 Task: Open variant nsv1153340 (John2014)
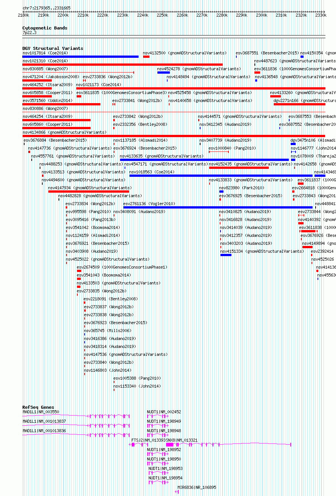click(x=137, y=386)
